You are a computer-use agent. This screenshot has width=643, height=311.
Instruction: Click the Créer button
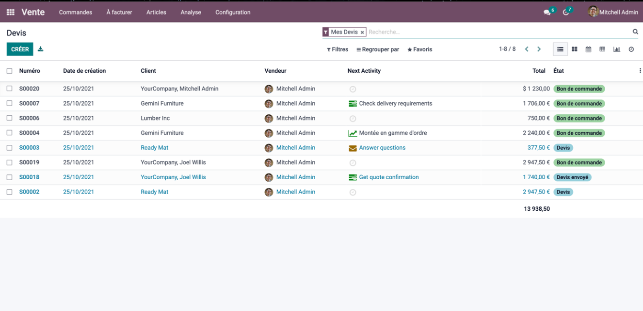[20, 49]
